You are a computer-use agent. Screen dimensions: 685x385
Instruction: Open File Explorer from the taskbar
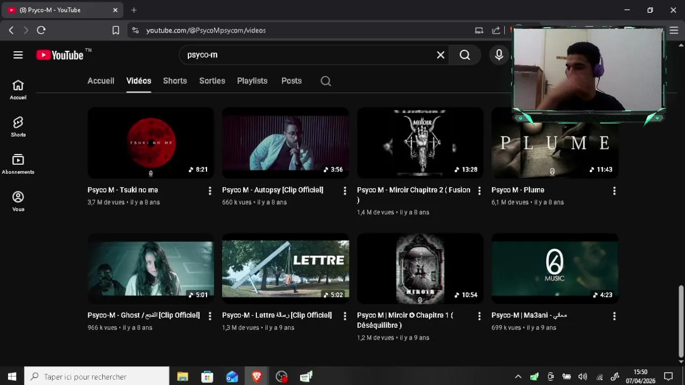pos(182,377)
